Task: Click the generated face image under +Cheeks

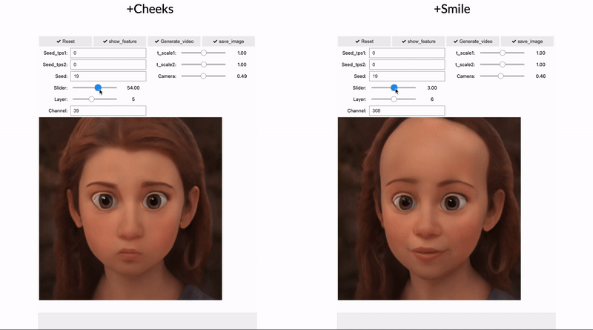Action: coord(130,208)
